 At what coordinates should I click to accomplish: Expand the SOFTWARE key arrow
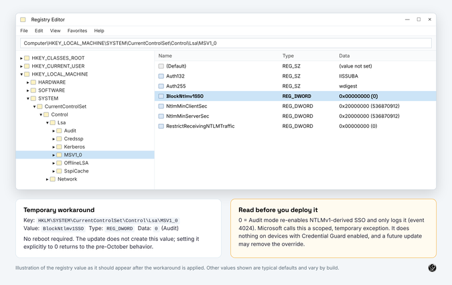[28, 90]
